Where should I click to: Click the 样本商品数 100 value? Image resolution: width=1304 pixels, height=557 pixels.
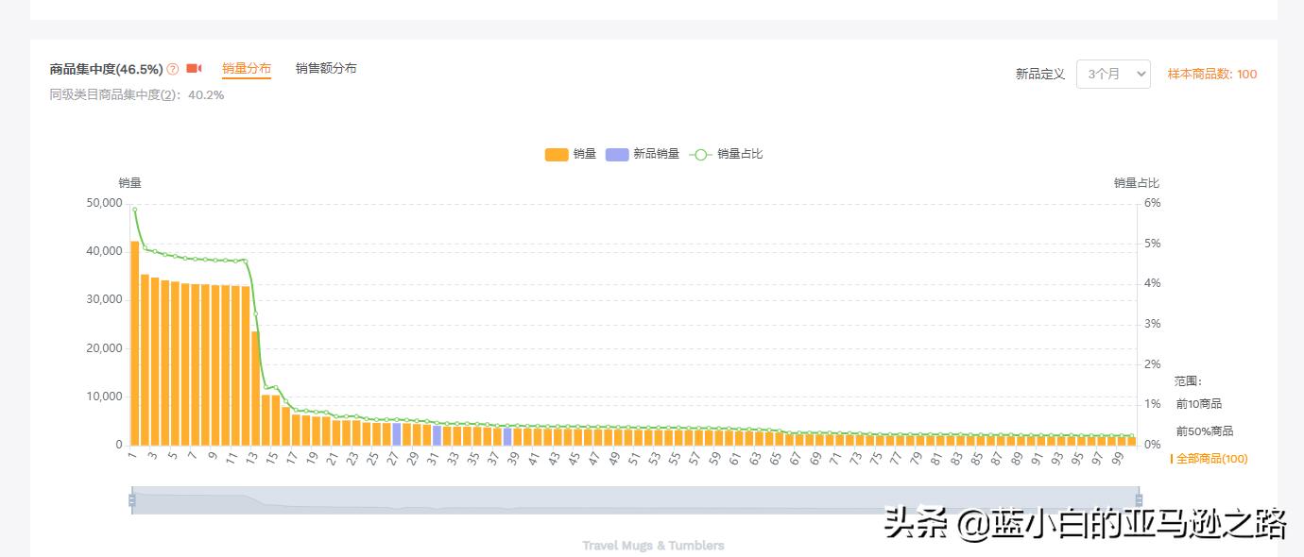1248,74
